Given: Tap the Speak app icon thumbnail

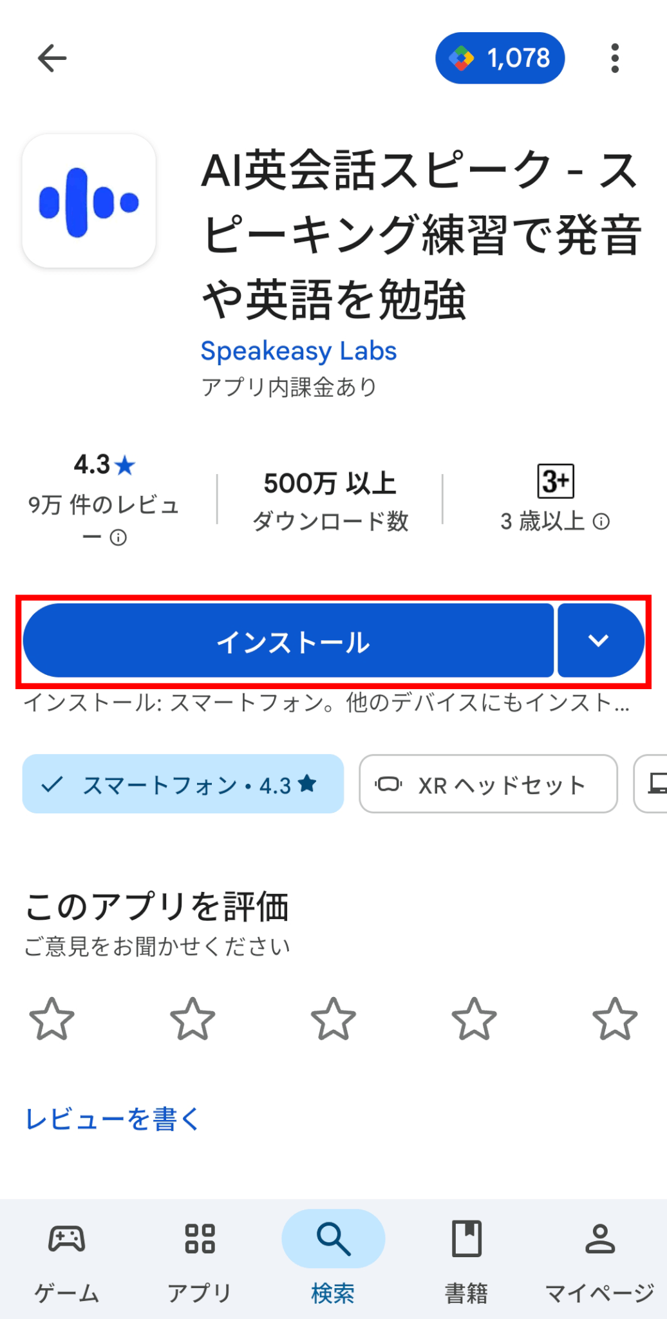Looking at the screenshot, I should 89,201.
